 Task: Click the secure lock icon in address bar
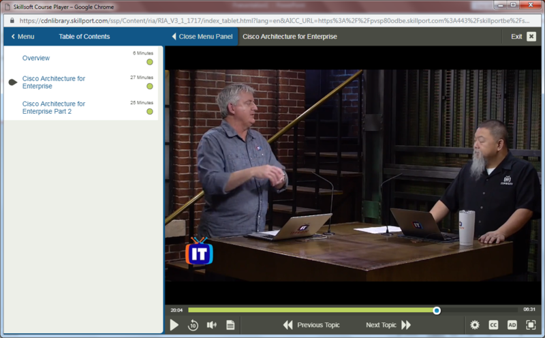pos(12,20)
